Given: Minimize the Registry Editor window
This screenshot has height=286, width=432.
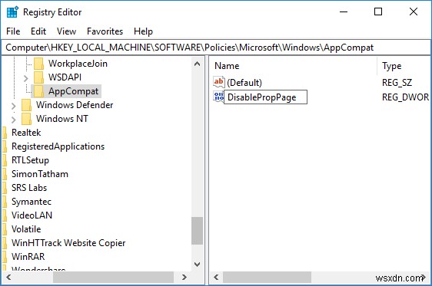Looking at the screenshot, I should point(344,12).
